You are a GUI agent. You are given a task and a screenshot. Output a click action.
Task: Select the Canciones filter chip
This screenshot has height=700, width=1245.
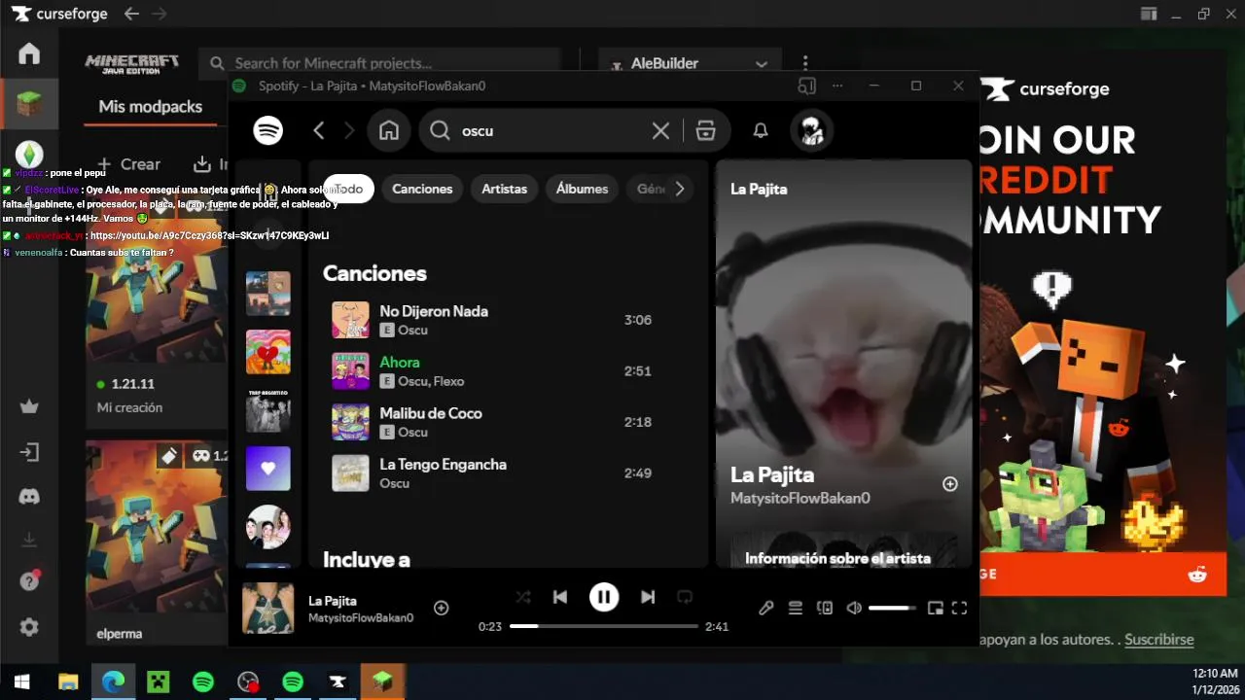(x=422, y=189)
